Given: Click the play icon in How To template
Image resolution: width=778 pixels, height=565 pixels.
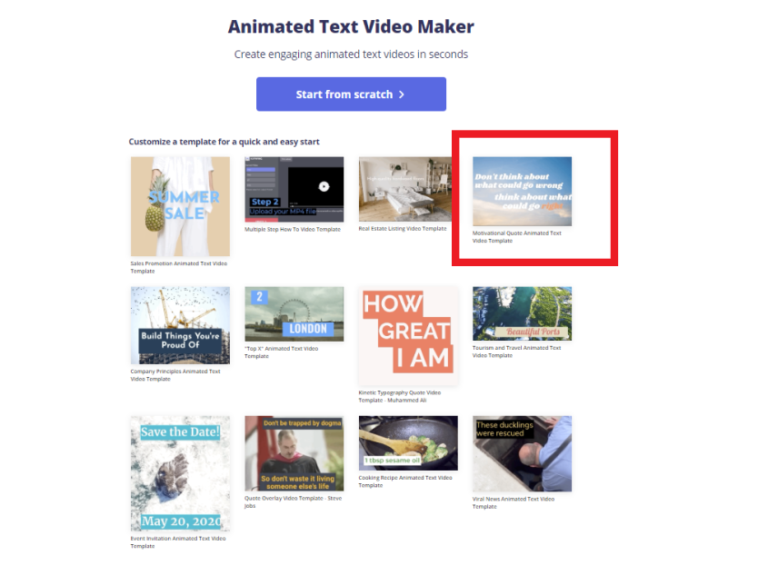Looking at the screenshot, I should coord(324,186).
